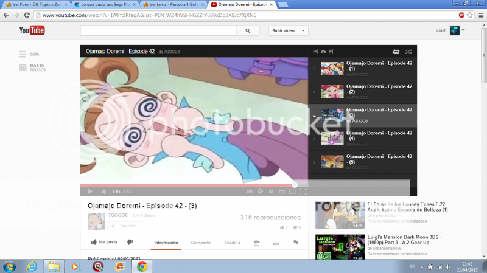Screen dimensions: 487x273
Task: Open Luigi's Mansion Dark Moon thumbnail
Action: [340, 247]
